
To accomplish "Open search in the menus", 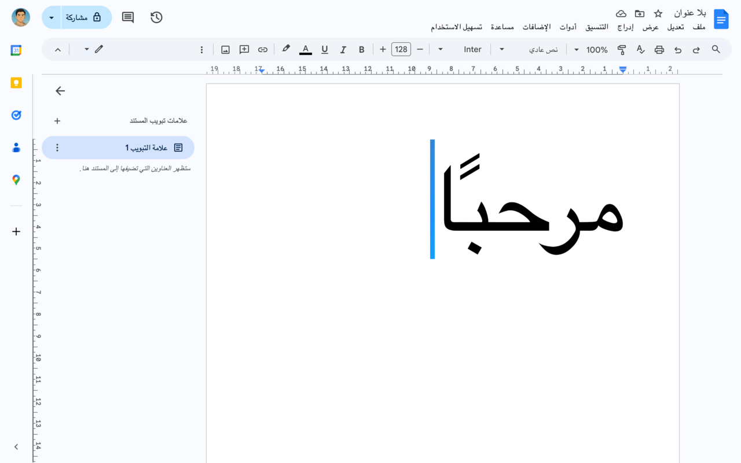I will coord(716,49).
